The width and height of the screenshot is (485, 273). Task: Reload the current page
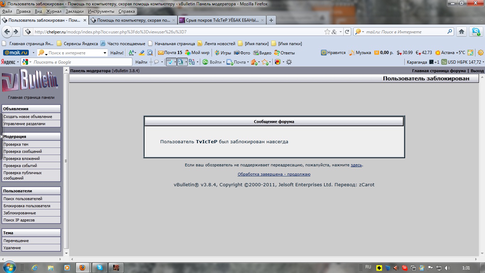click(x=347, y=32)
